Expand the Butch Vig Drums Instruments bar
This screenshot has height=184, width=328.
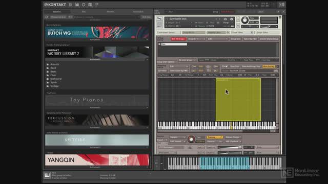97,39
